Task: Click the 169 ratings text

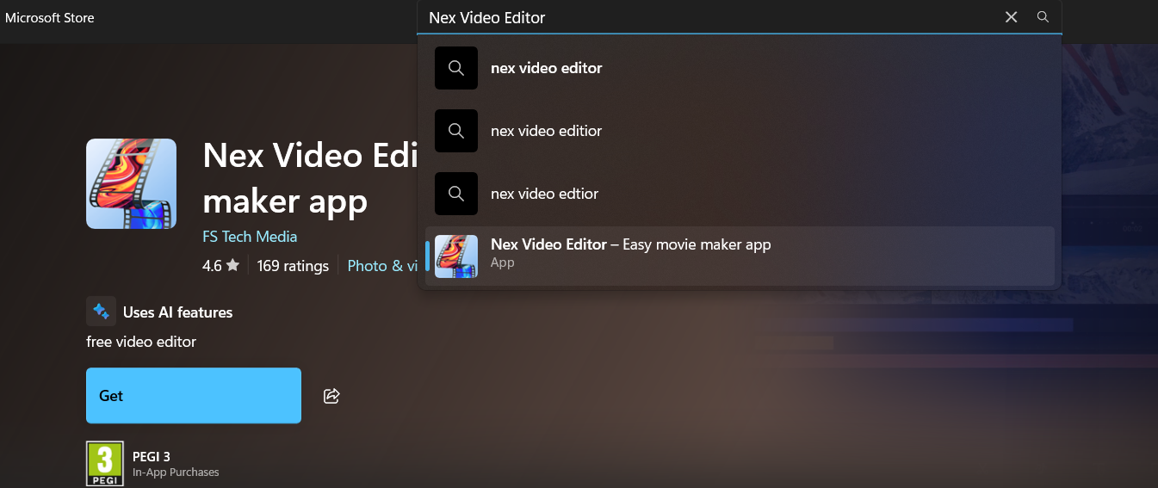Action: coord(293,266)
